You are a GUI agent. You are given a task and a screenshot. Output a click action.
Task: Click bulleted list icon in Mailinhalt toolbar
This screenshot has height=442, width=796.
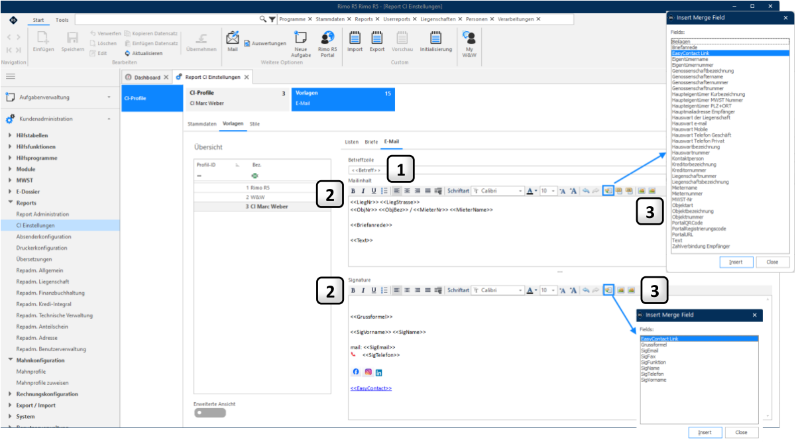(x=384, y=191)
